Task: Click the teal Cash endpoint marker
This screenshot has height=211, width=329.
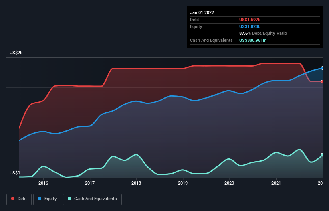Action: (x=322, y=155)
